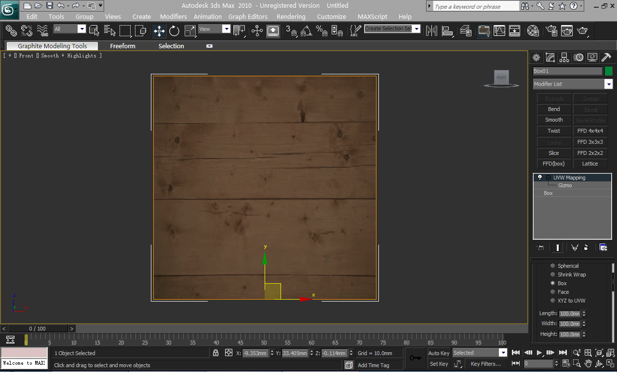Image resolution: width=617 pixels, height=372 pixels.
Task: Open the Material Editor
Action: point(533,31)
